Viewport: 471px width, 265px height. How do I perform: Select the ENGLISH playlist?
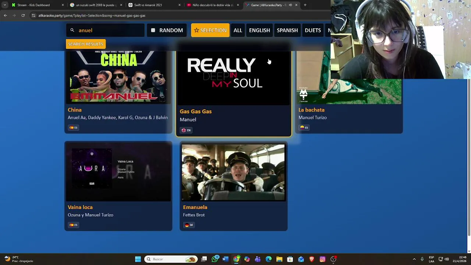tap(259, 30)
